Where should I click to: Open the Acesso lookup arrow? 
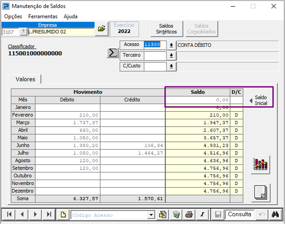[x=171, y=45]
